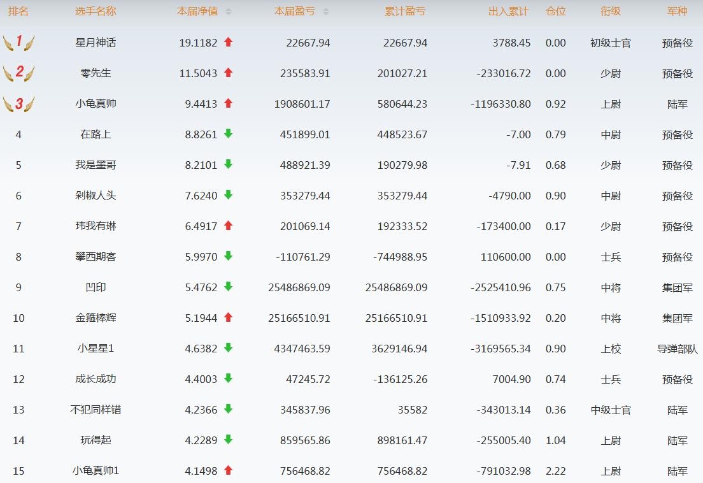Viewport: 703px width, 483px height.
Task: Open player 金箍棒辉 profile
Action: 96,318
